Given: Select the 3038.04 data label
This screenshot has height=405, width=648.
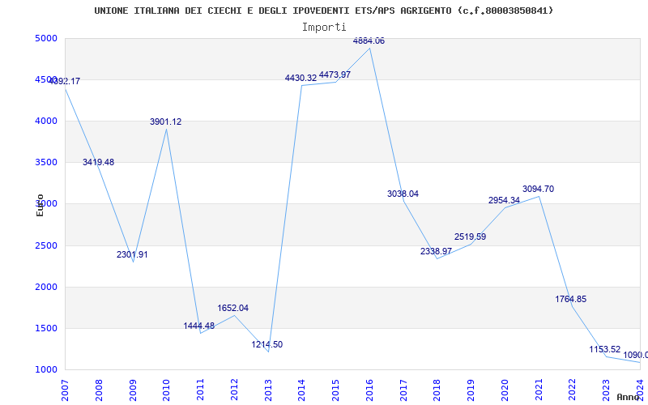Looking at the screenshot, I should pos(403,194).
